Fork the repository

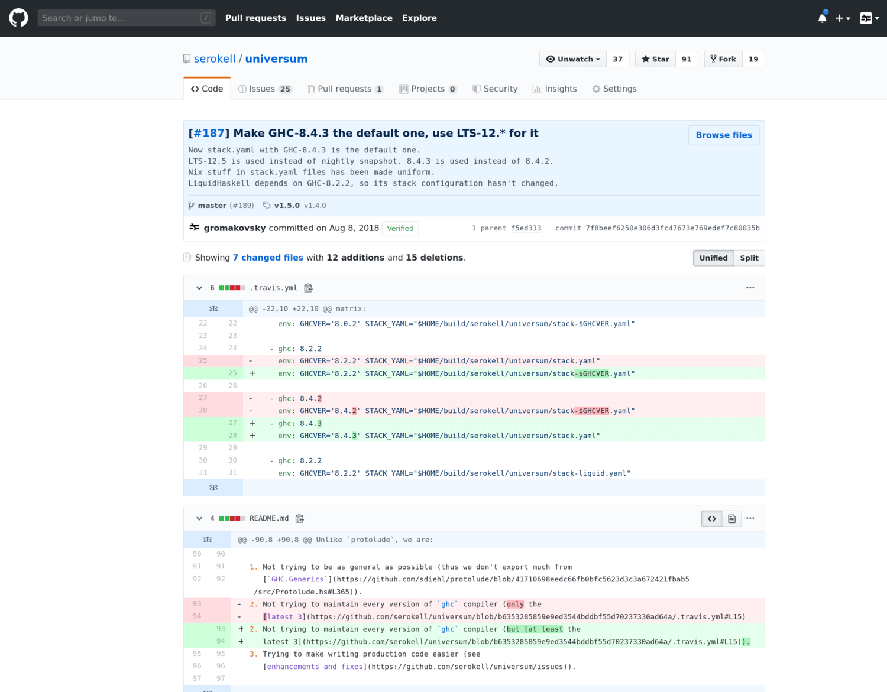[723, 59]
